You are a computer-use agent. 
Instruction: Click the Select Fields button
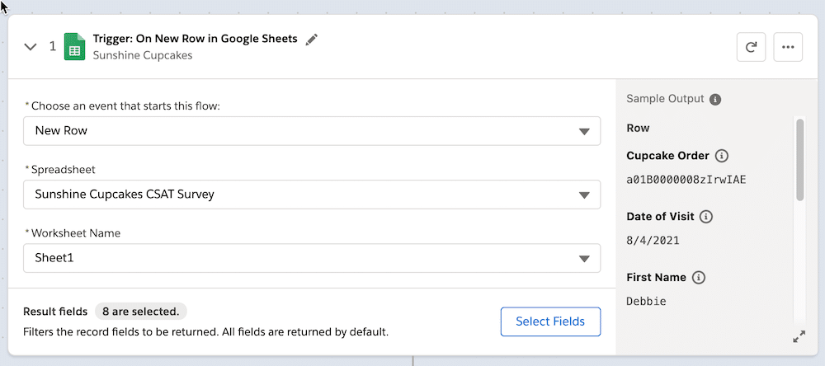[550, 321]
